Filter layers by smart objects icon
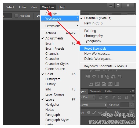Screen dimensions: 139x128 coord(126,97)
